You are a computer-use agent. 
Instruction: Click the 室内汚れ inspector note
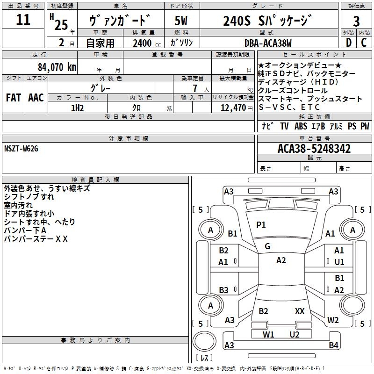pyautogui.click(x=18, y=205)
